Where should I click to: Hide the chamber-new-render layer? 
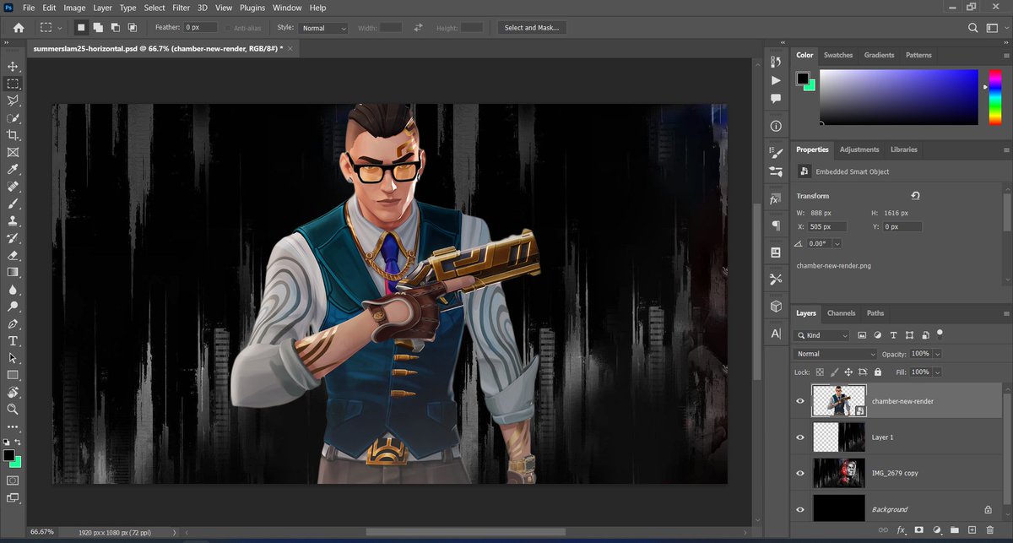pos(800,401)
